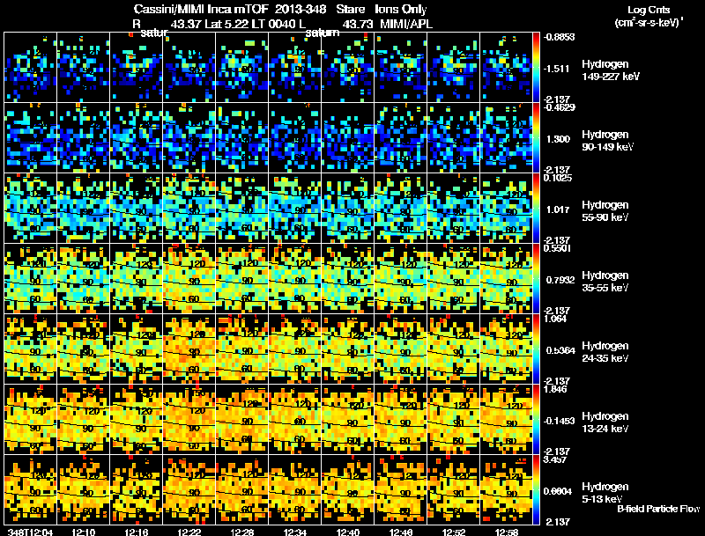The image size is (705, 536).
Task: Open the Hydrogen 24-35 keV panel at 12:46
Action: coord(401,349)
